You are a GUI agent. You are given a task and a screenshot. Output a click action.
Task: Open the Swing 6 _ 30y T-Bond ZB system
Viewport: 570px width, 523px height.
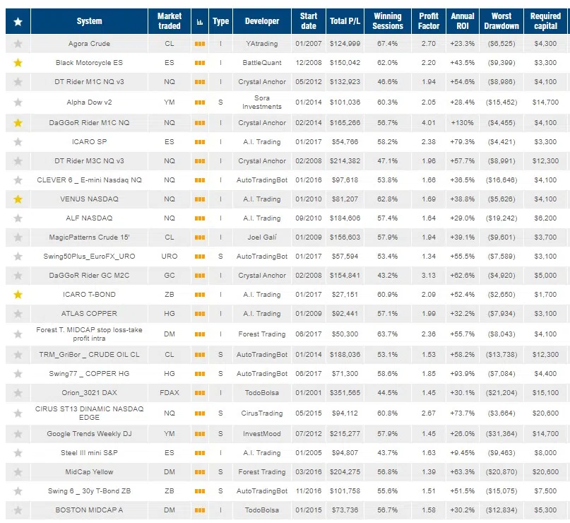coord(90,491)
